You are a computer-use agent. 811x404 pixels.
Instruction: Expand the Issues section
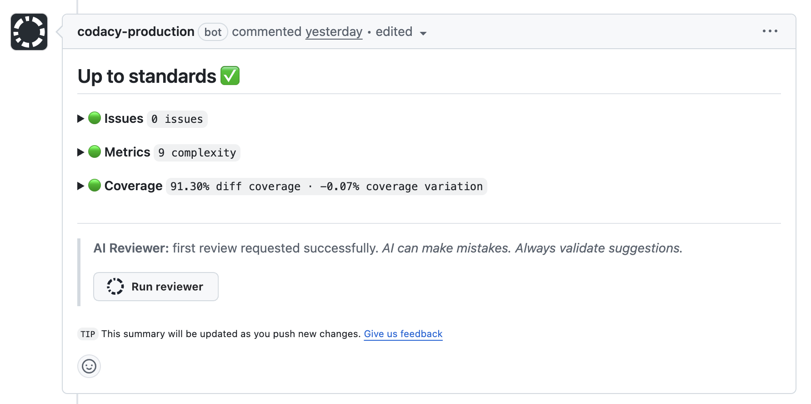pos(80,118)
